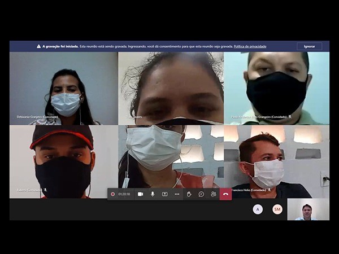Image resolution: width=339 pixels, height=254 pixels.
Task: Select the participant avatar labeled SM
Action: [277, 209]
